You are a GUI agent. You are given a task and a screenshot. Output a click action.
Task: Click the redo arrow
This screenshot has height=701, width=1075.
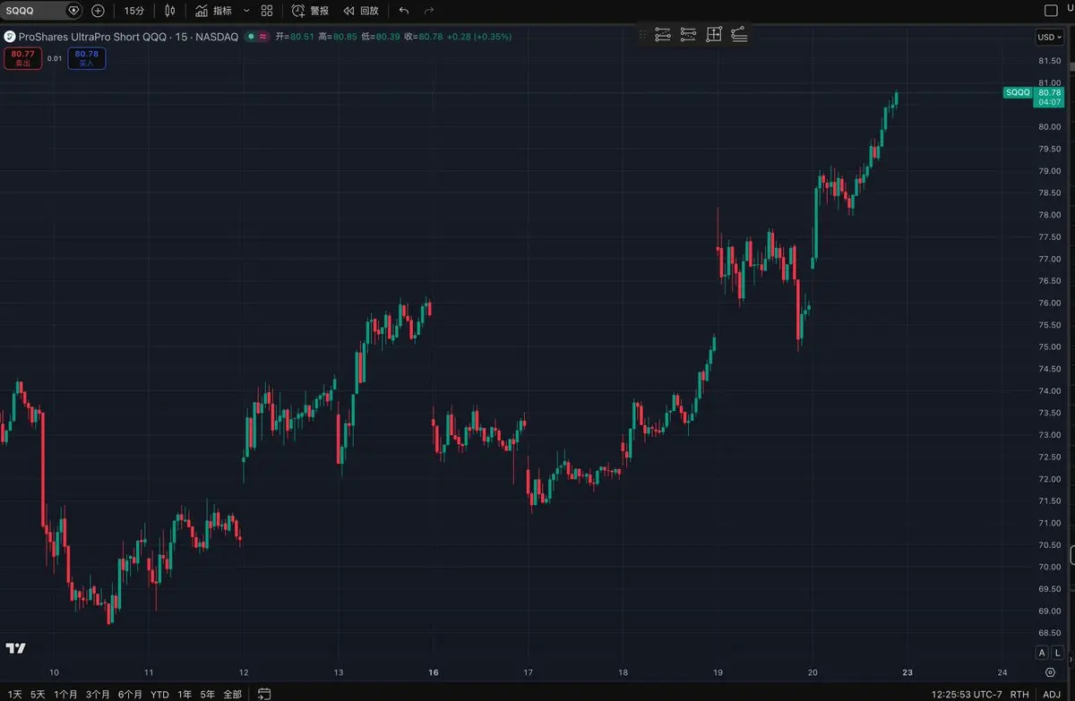429,11
